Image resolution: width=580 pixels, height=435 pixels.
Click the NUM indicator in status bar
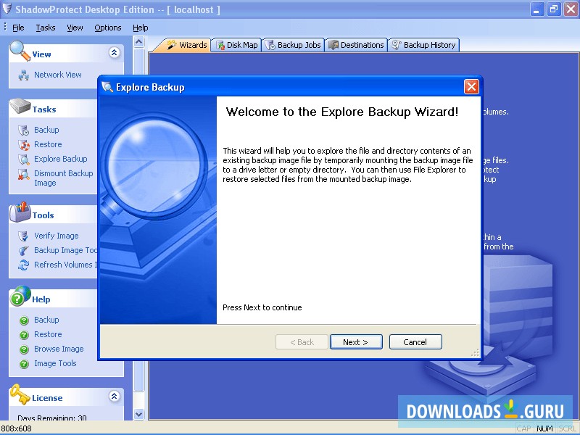click(x=544, y=428)
